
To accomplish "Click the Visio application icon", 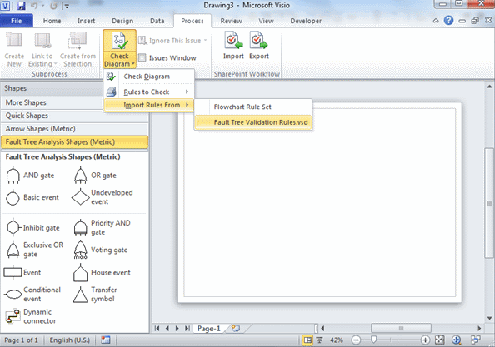I will (x=5, y=5).
